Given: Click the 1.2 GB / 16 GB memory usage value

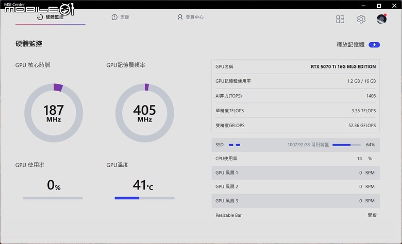Looking at the screenshot, I should point(361,81).
